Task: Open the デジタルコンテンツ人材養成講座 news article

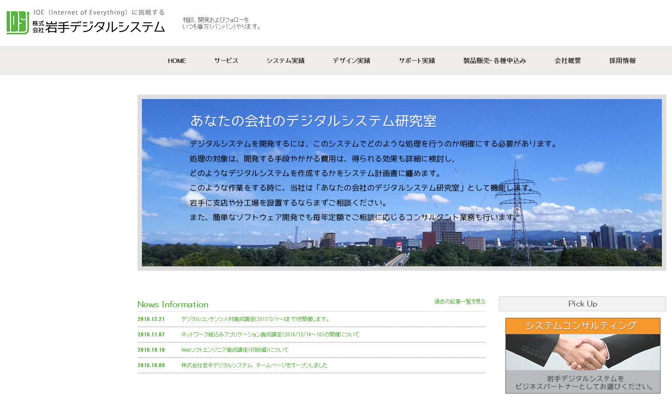Action: click(256, 319)
